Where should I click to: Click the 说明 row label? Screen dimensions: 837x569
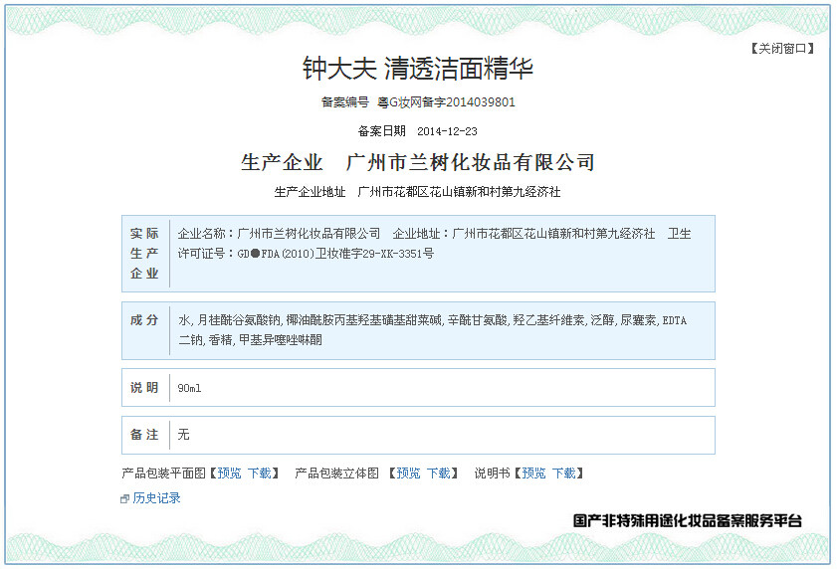144,388
